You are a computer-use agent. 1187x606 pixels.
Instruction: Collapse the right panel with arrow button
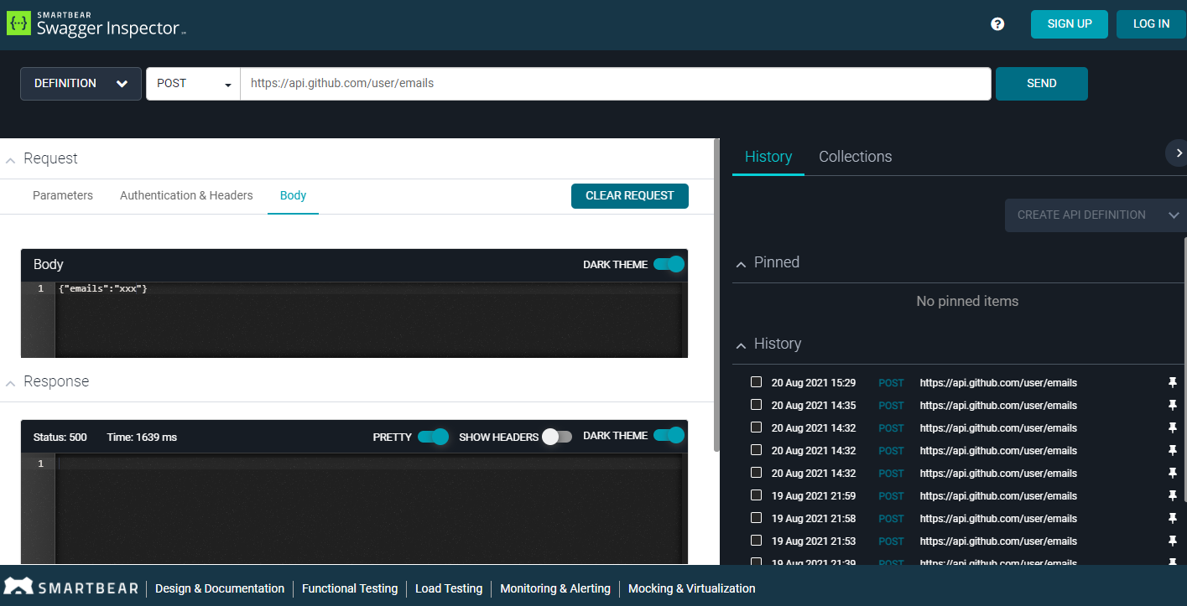1178,153
